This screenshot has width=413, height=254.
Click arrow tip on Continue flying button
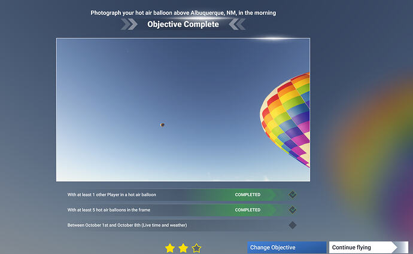(394, 247)
